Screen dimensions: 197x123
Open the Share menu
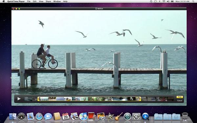click(48, 1)
